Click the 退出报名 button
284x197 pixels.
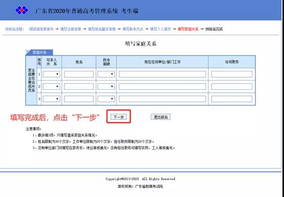pos(161,117)
